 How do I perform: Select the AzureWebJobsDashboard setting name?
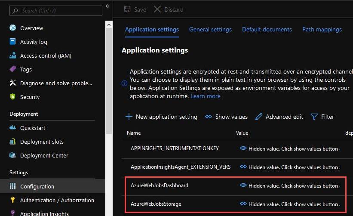(x=160, y=185)
